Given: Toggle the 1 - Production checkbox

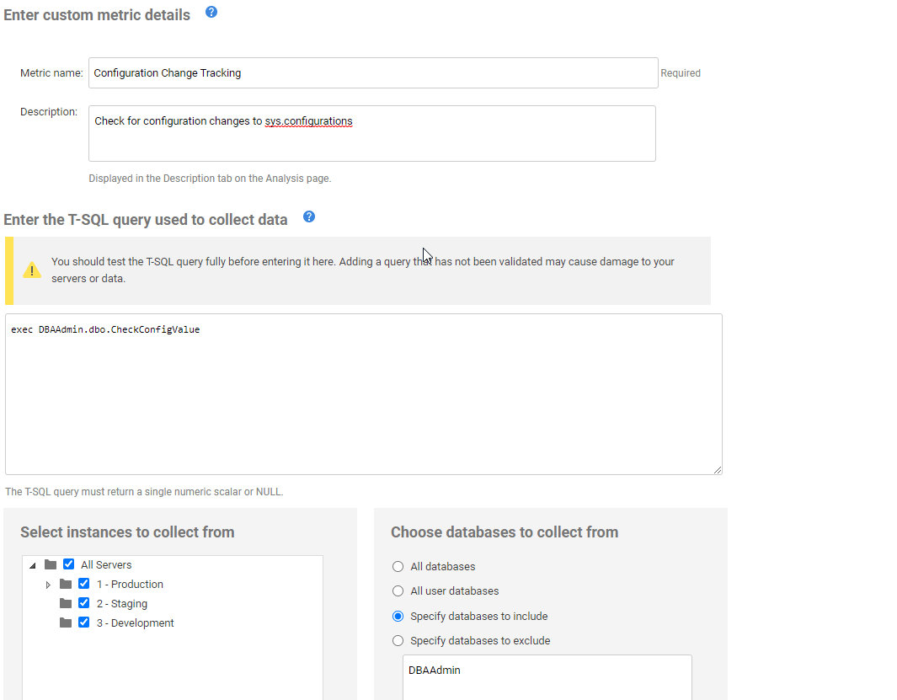Looking at the screenshot, I should pyautogui.click(x=84, y=585).
